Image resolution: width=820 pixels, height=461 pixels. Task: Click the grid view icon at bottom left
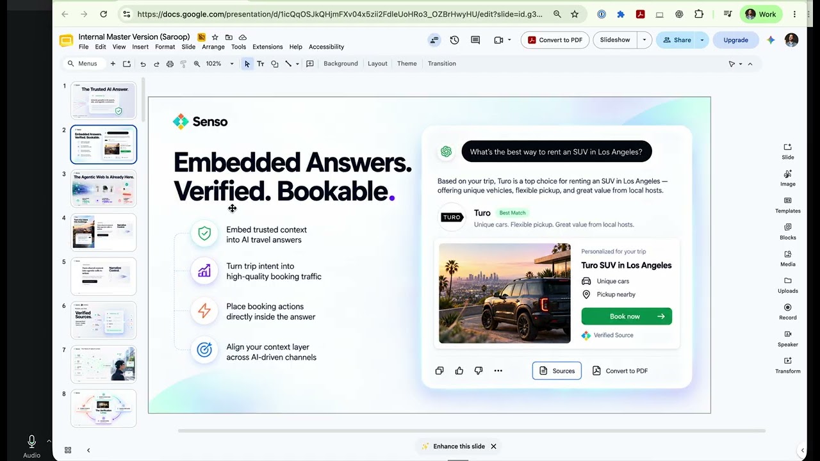68,450
